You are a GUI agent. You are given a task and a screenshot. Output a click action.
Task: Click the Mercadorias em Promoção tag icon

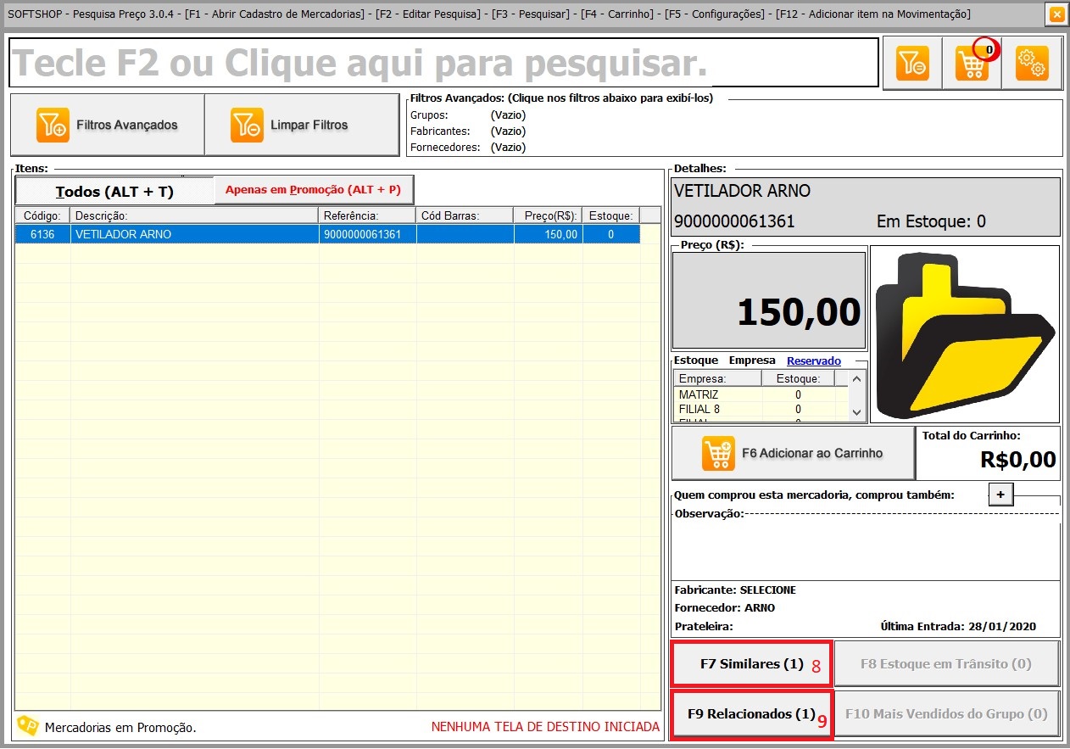(28, 726)
